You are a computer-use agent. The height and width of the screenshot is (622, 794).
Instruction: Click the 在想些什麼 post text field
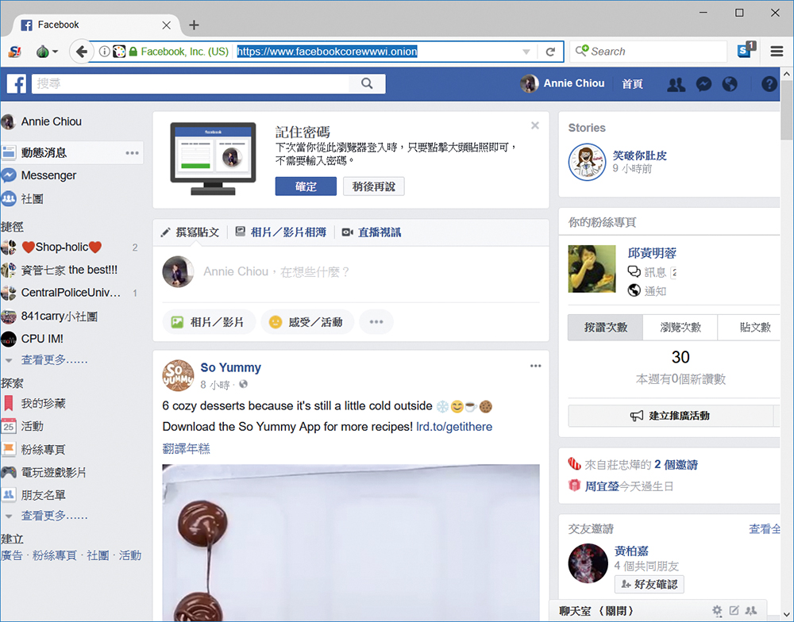click(x=276, y=272)
